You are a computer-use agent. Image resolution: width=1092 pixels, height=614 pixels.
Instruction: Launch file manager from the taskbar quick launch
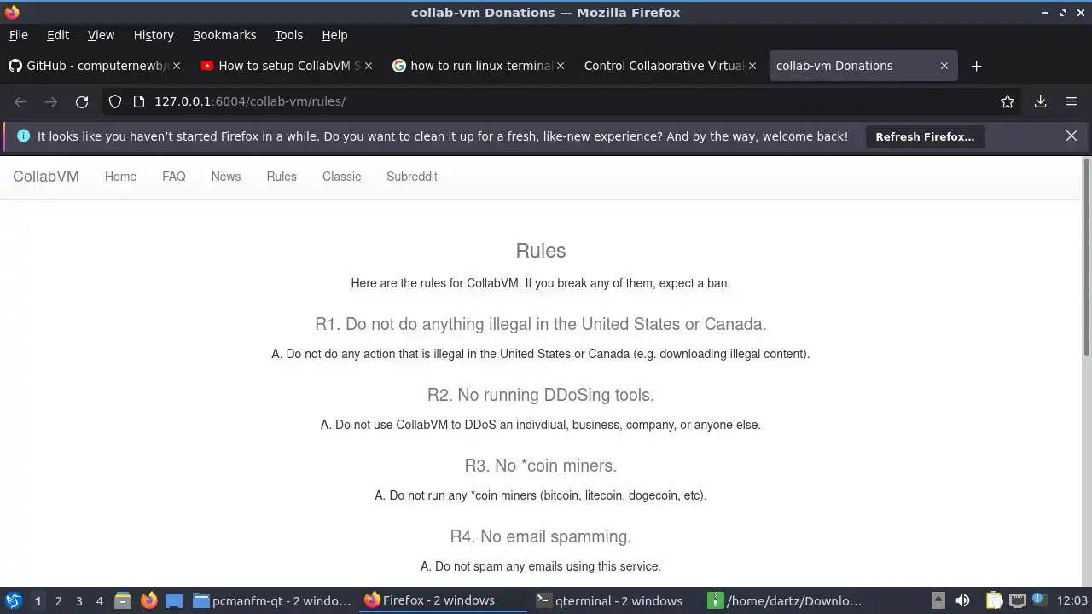[123, 600]
